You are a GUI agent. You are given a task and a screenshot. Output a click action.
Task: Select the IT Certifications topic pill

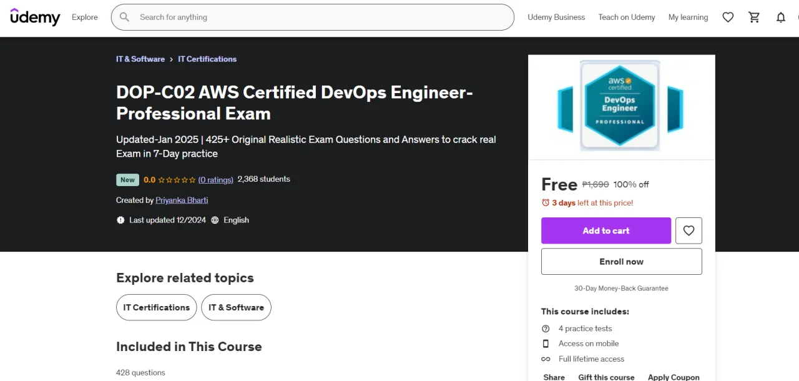157,307
